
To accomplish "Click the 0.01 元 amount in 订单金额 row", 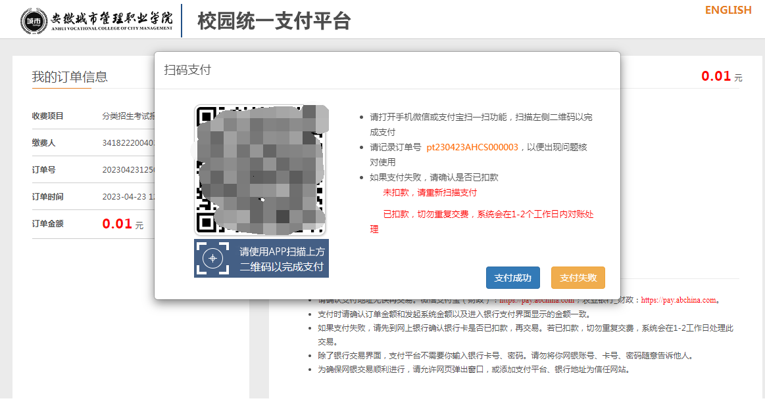I will [123, 223].
